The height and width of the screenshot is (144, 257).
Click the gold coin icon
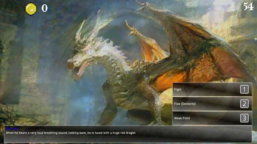(x=31, y=9)
